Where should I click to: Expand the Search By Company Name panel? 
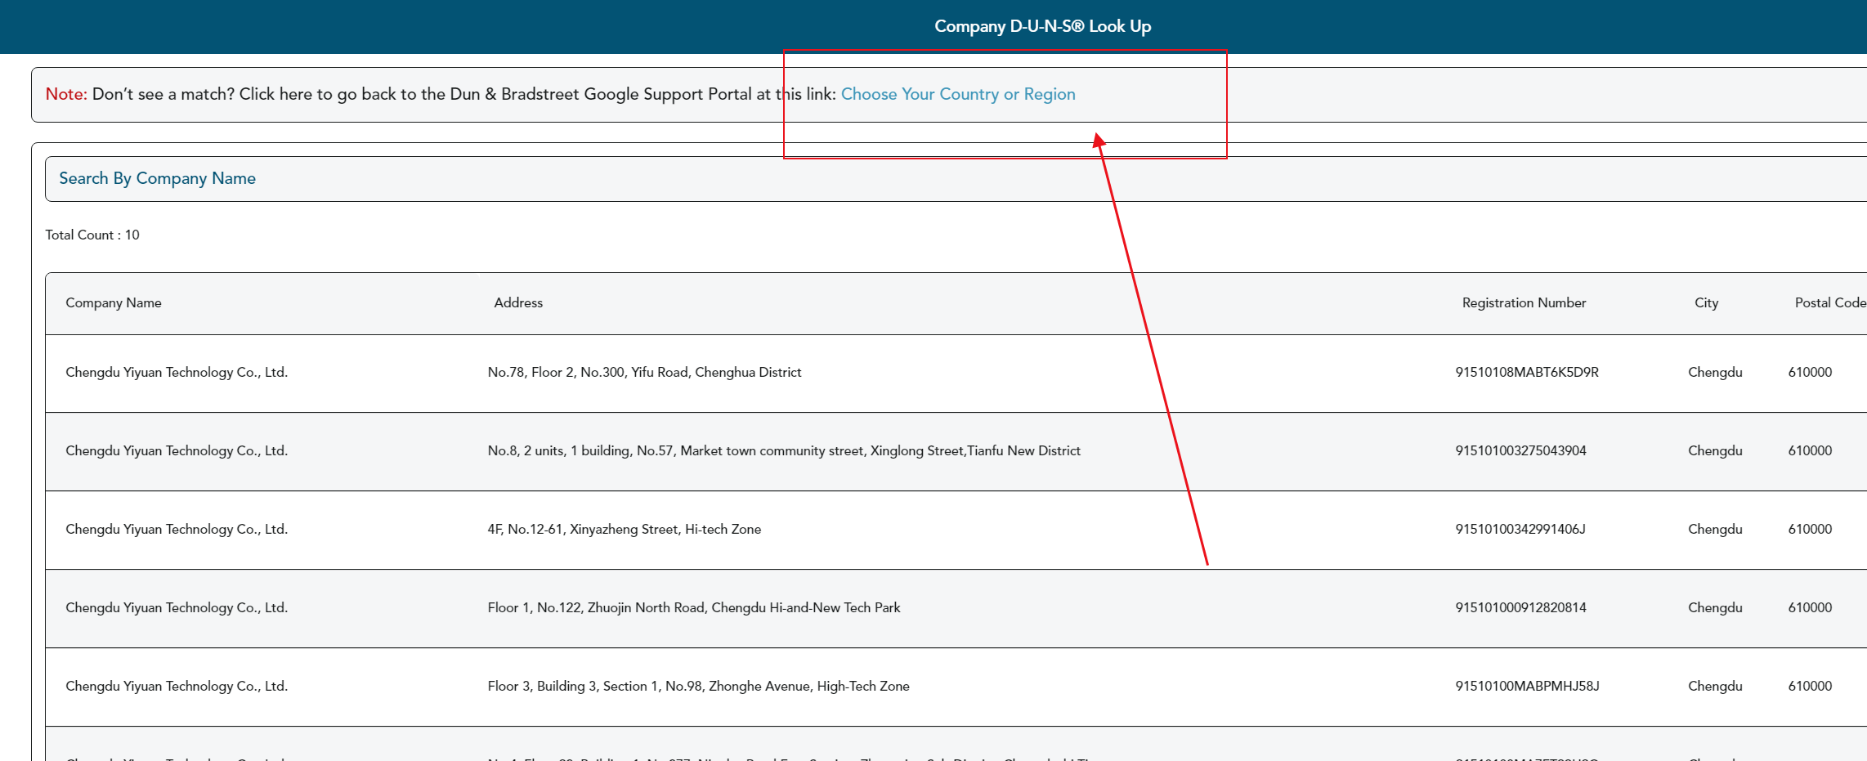point(956,179)
